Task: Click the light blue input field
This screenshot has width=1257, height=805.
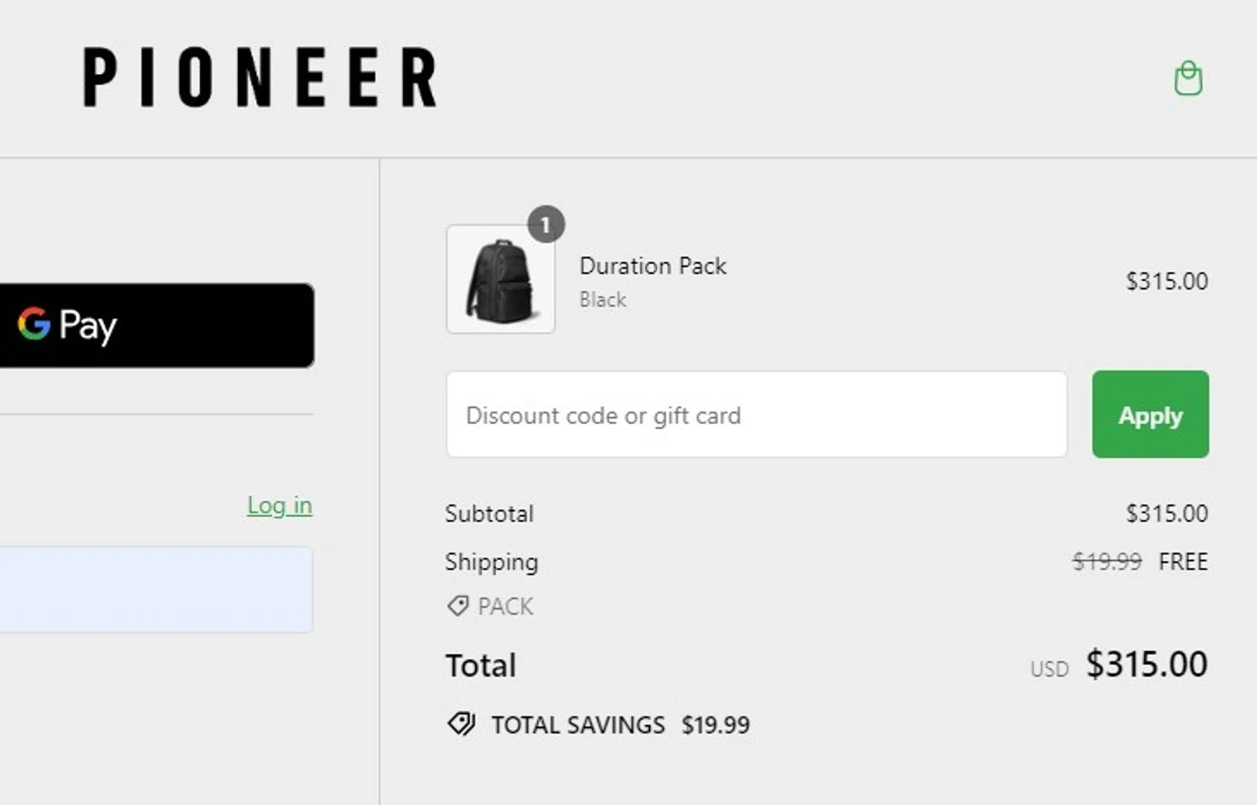Action: (156, 589)
